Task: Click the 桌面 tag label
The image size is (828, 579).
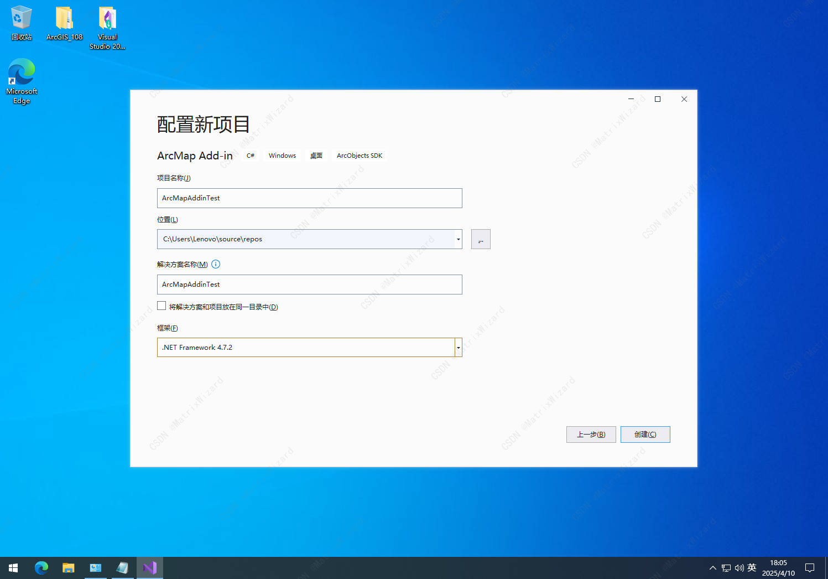Action: point(316,156)
